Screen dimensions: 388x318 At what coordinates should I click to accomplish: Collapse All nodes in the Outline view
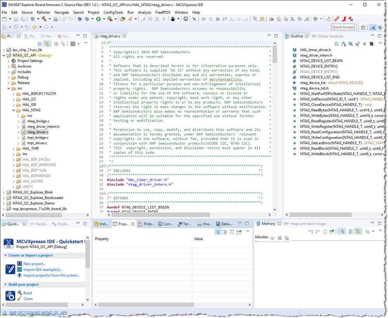click(336, 44)
